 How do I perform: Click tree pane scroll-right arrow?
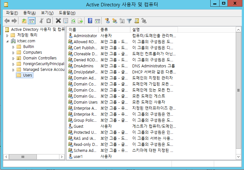tap(62, 157)
